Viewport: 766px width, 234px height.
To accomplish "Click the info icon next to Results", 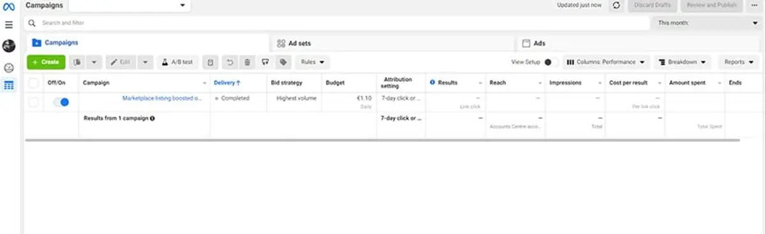I will click(433, 83).
